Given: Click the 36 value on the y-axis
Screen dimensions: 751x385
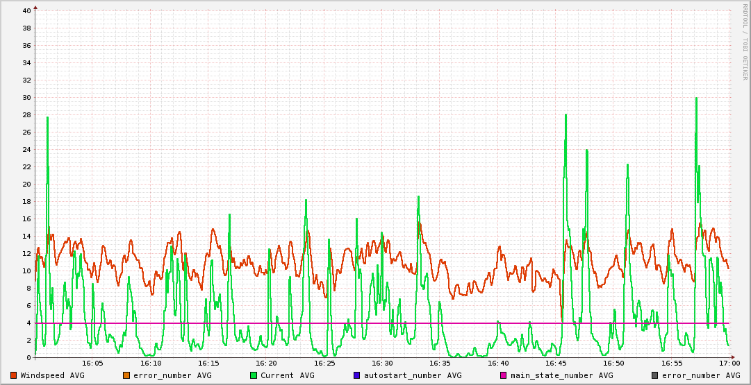Looking at the screenshot, I should 27,45.
